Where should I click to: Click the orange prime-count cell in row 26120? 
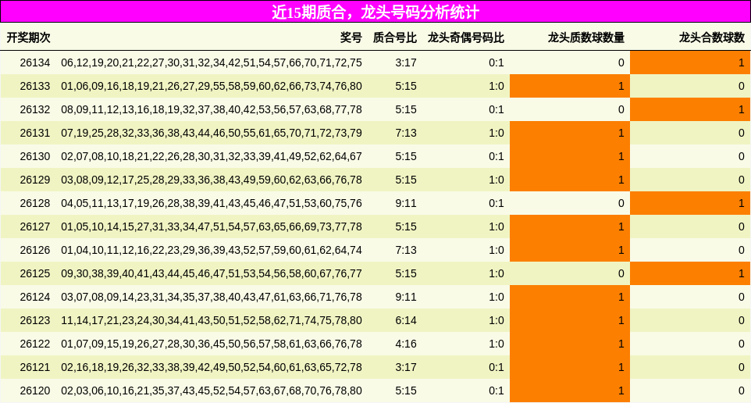569,391
